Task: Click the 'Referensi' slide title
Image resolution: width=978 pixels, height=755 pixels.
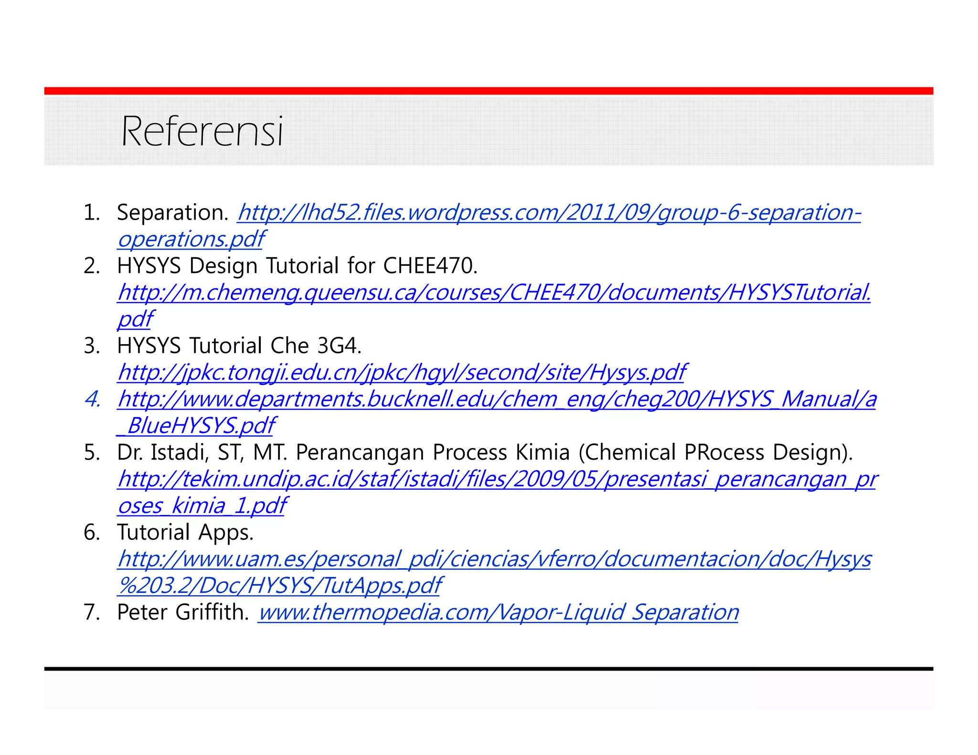Action: point(202,131)
